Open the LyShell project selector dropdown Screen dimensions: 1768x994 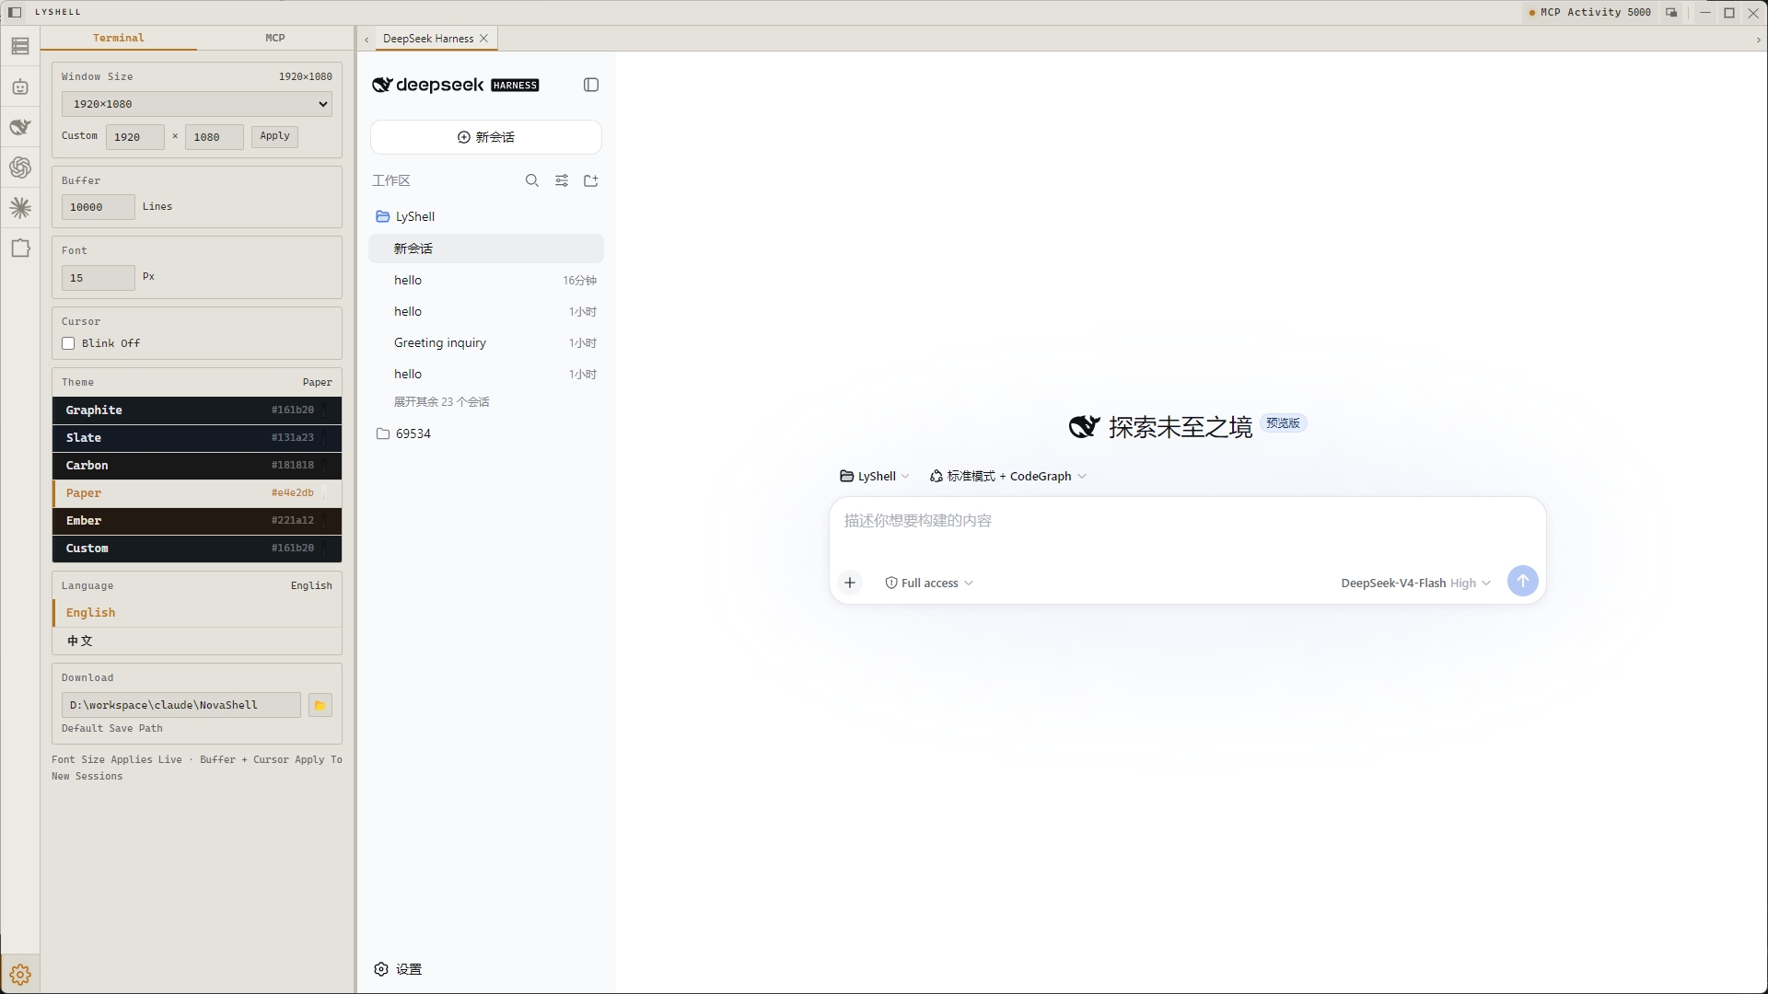pos(874,476)
